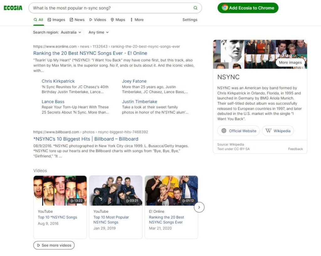This screenshot has width=321, height=256.
Task: Click the billboard.com result URL
Action: (91, 132)
